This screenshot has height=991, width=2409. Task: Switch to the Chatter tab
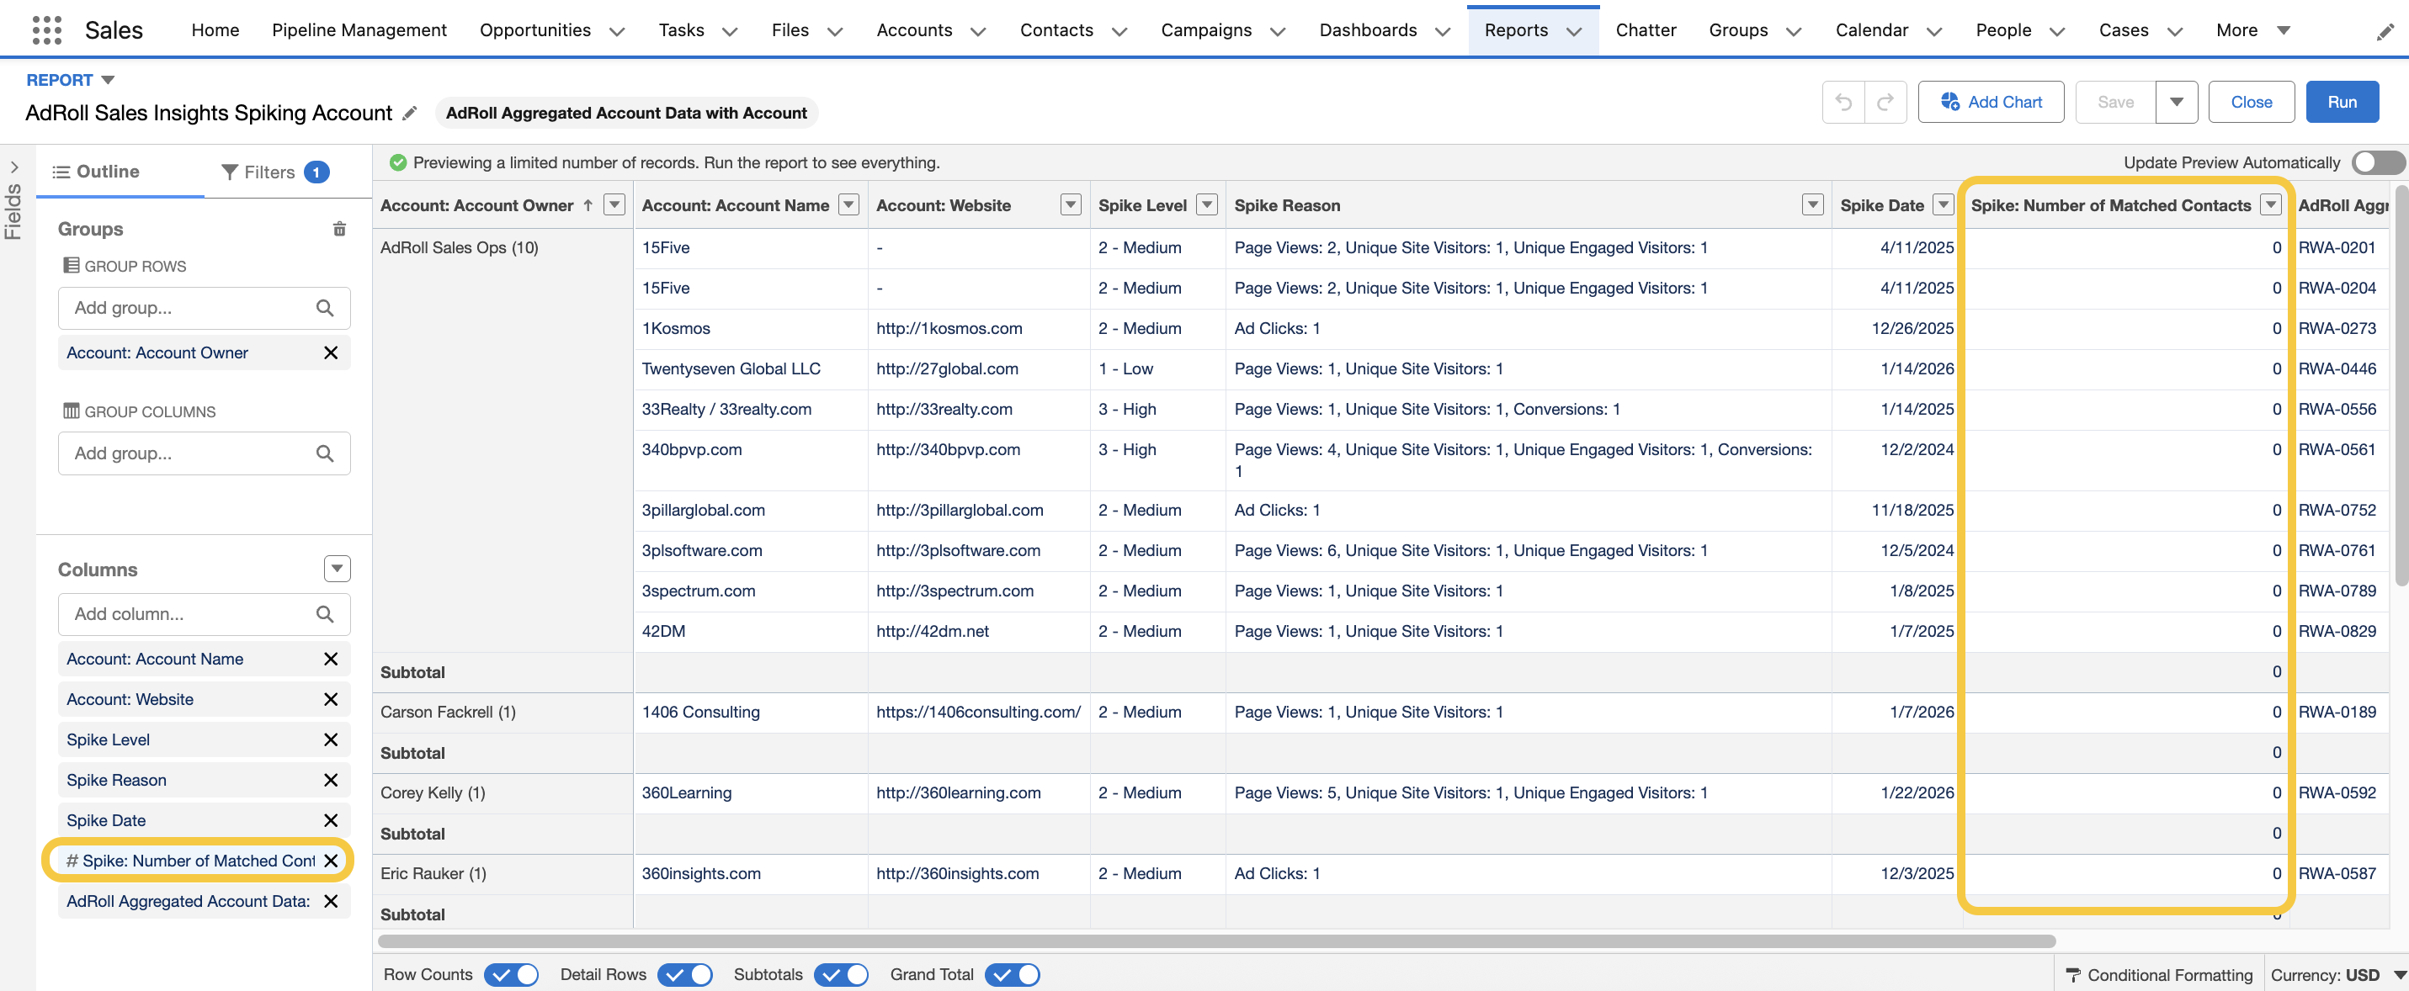point(1645,30)
